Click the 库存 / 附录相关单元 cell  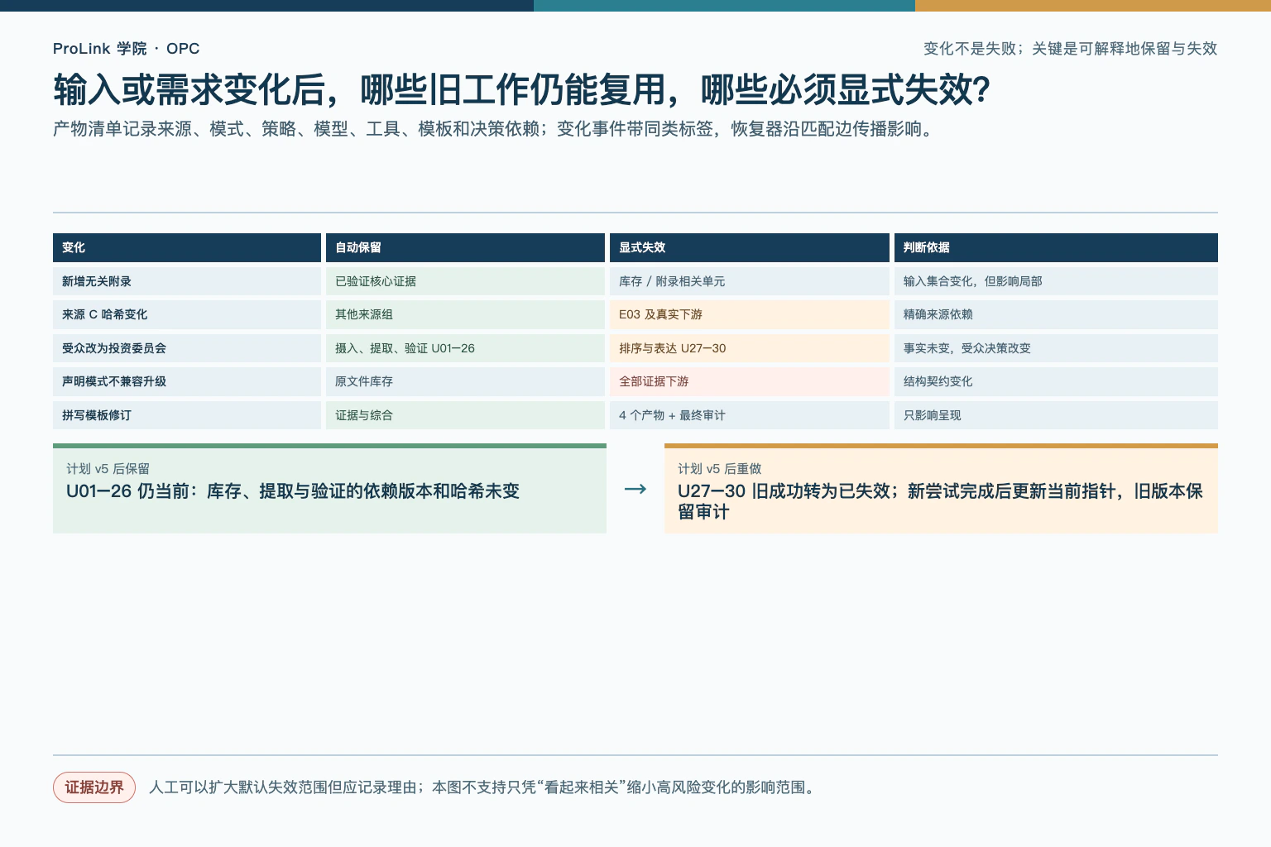coord(750,281)
